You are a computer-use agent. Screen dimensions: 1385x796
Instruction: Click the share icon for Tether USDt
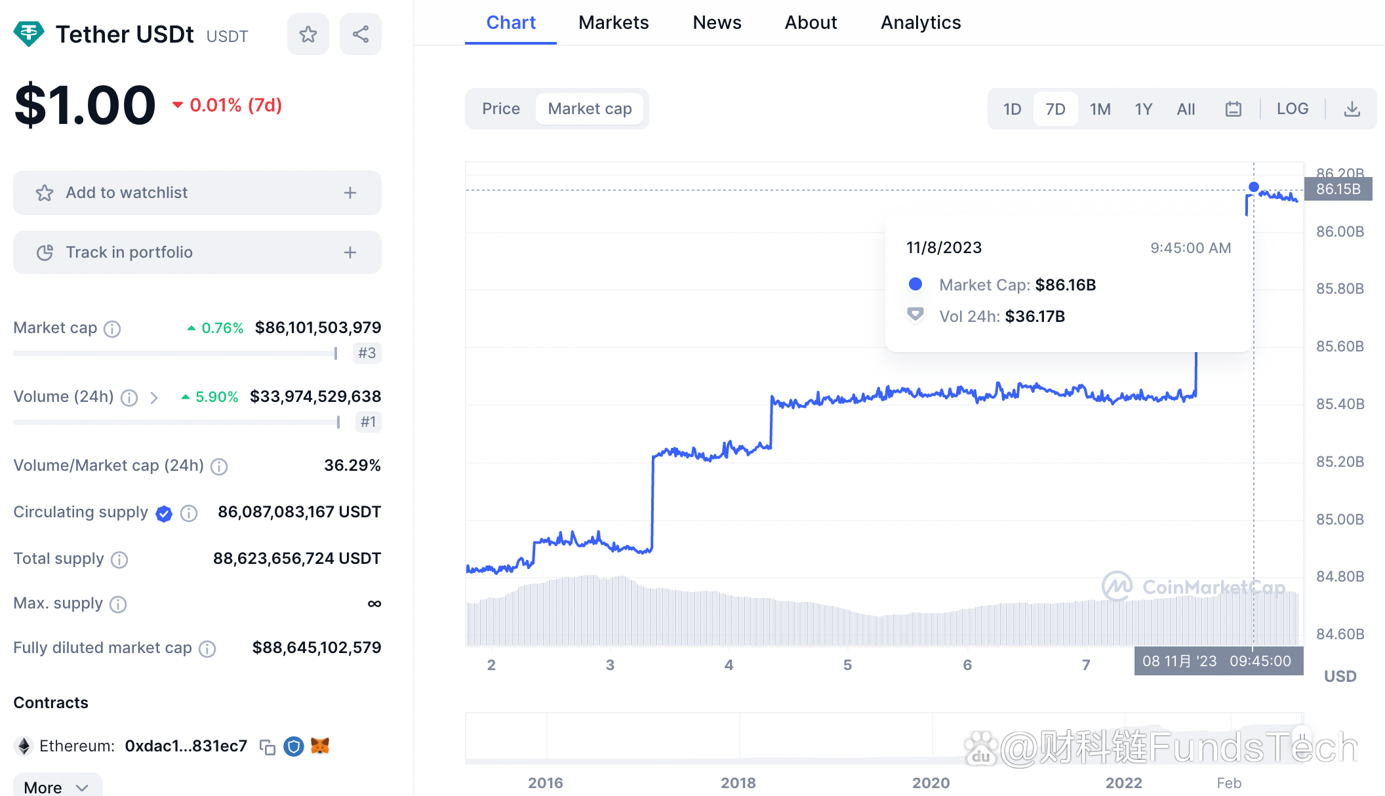point(359,34)
